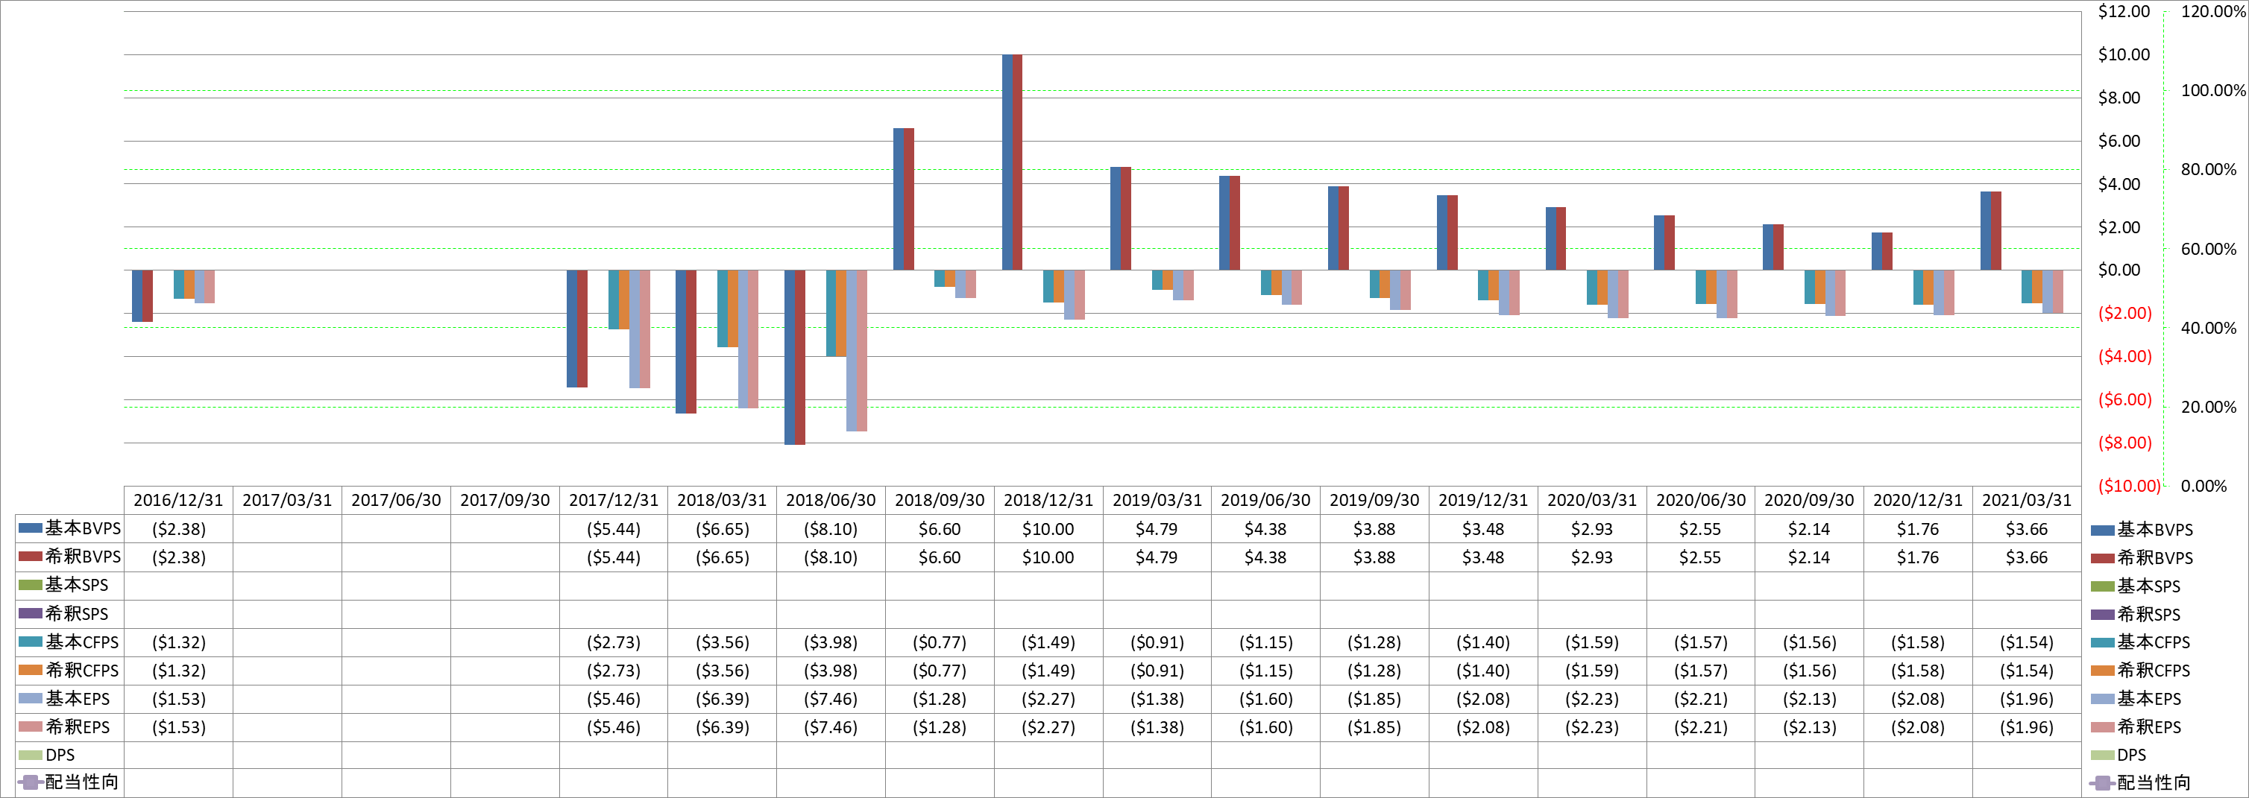Viewport: 2249px width, 798px height.
Task: Click the 120.00% label on the percentage axis
Action: (x=2213, y=11)
